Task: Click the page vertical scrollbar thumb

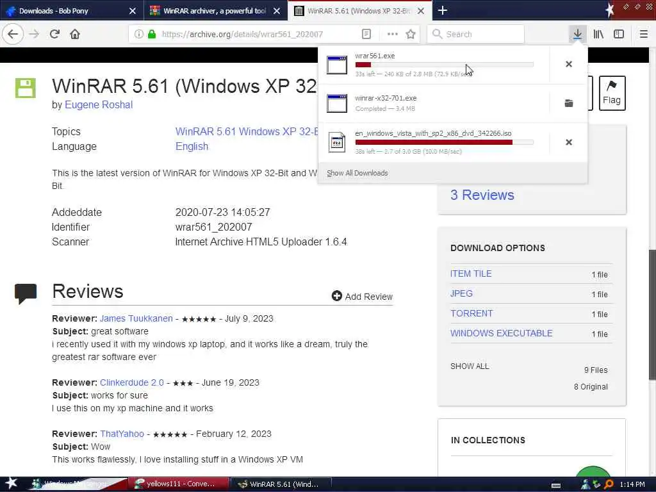Action: (652, 314)
